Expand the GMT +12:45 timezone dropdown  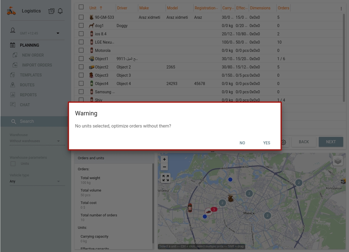58,33
